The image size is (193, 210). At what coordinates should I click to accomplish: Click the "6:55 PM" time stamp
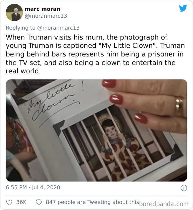16,187
